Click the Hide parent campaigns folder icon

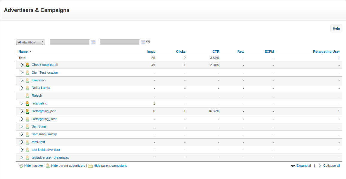tap(90, 166)
